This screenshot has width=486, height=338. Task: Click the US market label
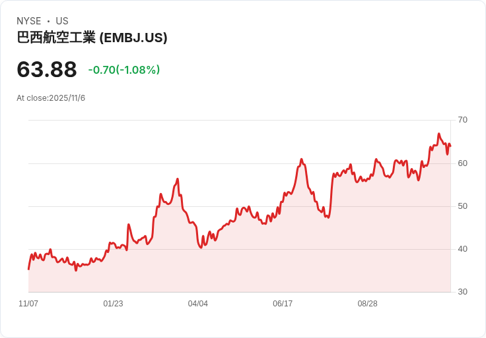[x=62, y=21]
